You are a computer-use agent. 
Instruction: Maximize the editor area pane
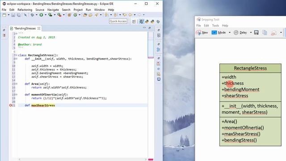(x=150, y=28)
